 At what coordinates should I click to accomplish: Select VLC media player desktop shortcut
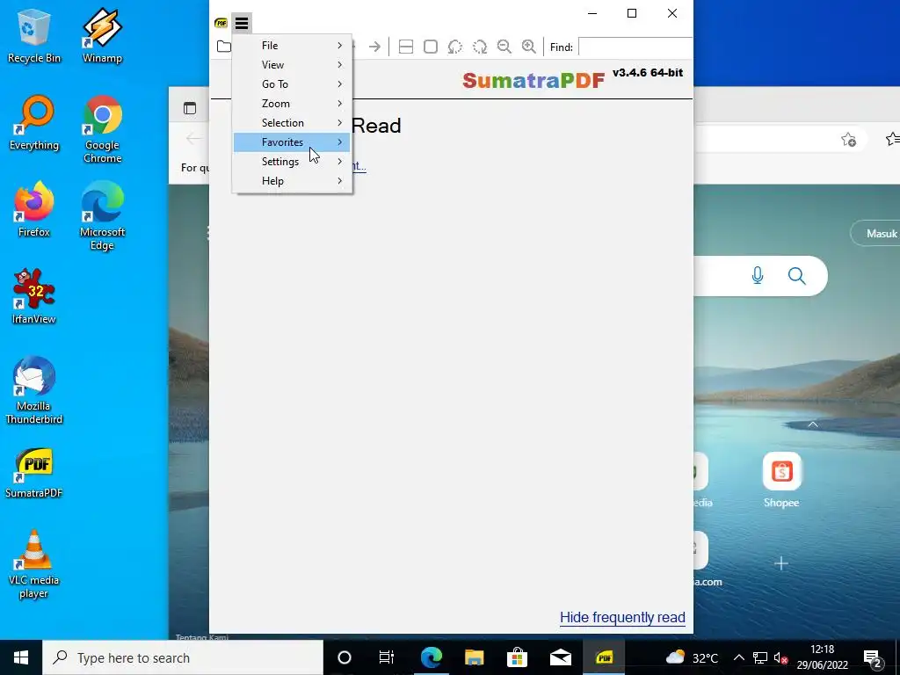34,564
